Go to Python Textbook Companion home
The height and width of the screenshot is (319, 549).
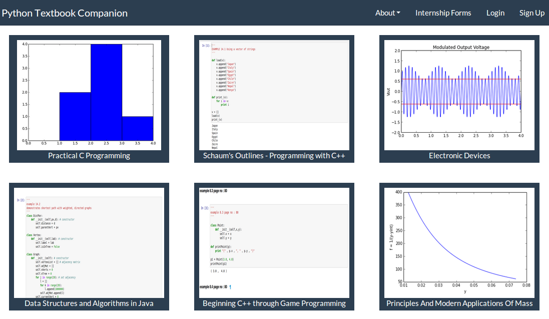(x=65, y=13)
